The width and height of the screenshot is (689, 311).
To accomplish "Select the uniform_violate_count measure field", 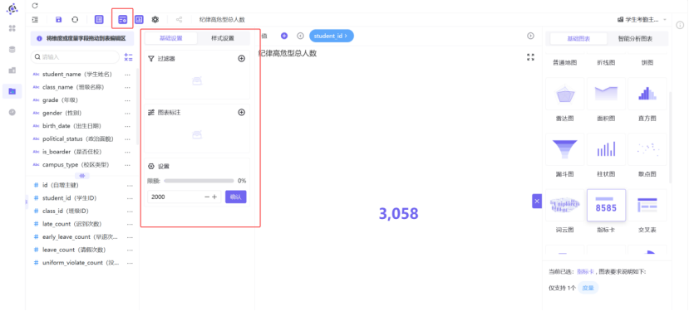I will click(x=81, y=263).
